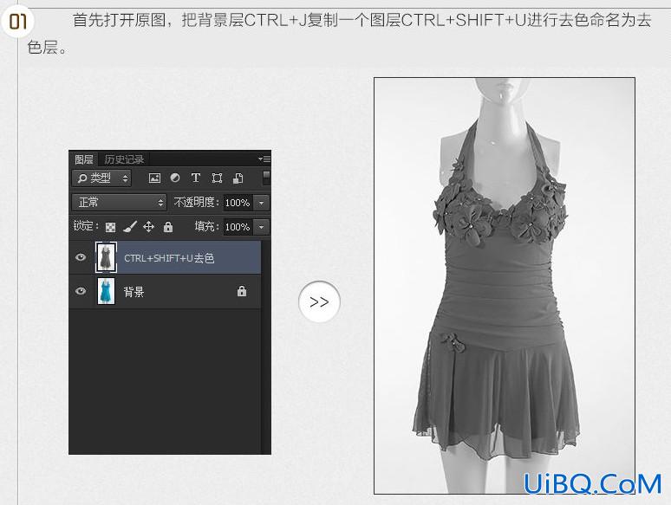Click the grayscale dress preview image
Image resolution: width=671 pixels, height=505 pixels.
(x=505, y=286)
